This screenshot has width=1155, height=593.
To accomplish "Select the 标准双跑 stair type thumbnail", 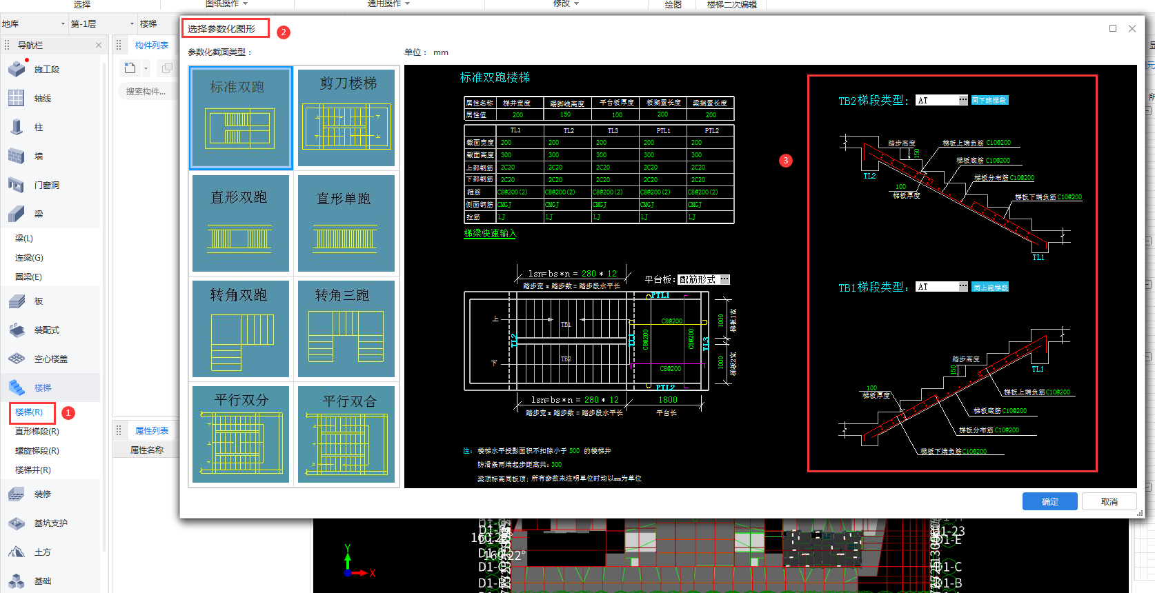I will point(241,118).
